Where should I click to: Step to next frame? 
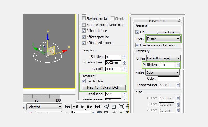pyautogui.click(x=89, y=107)
